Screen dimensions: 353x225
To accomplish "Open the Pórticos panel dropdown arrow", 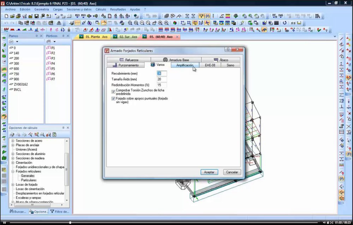I will click(54, 42).
